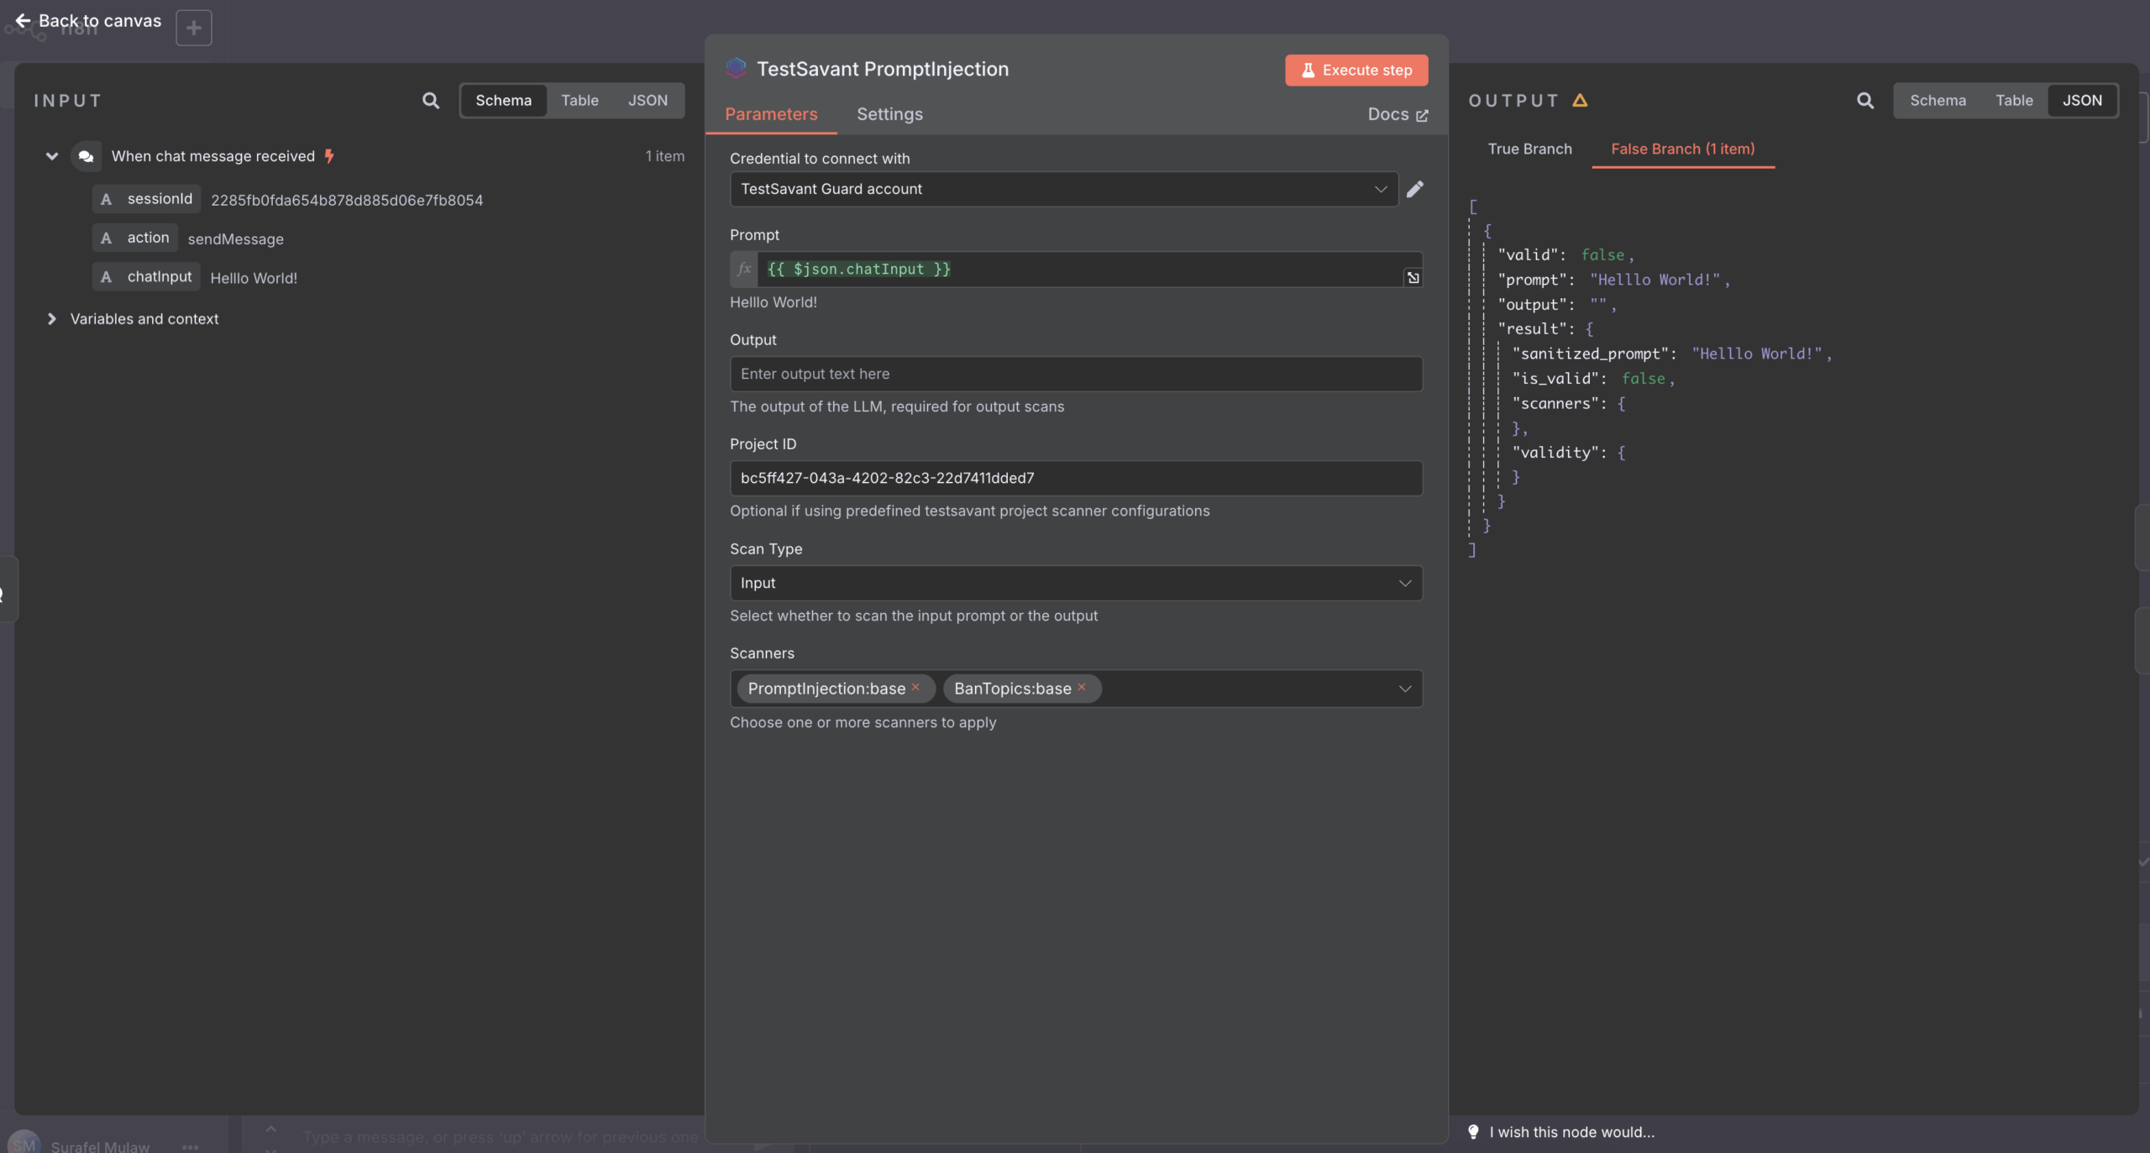
Task: Open expression editor expand icon in Prompt
Action: tap(1413, 278)
